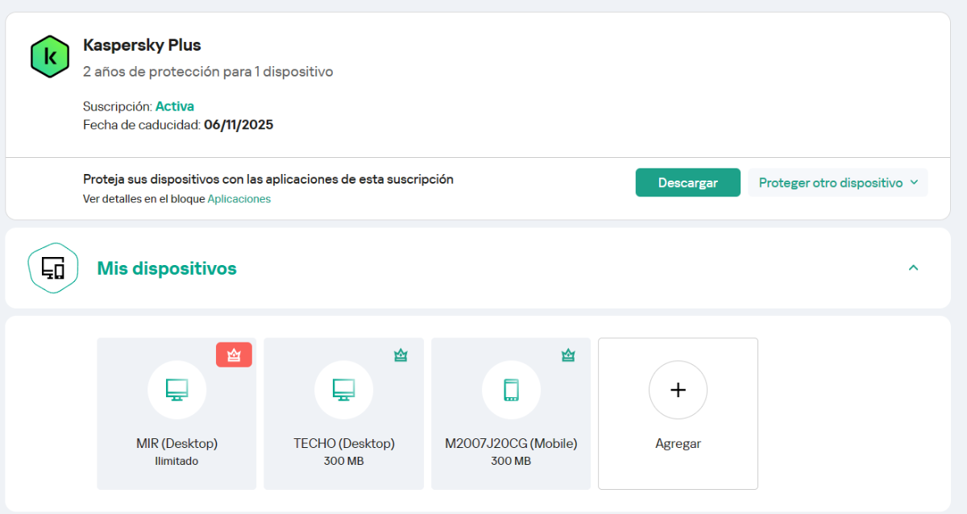The image size is (967, 514).
Task: Click the M2007J20CG (Mobile) device name
Action: coord(511,444)
